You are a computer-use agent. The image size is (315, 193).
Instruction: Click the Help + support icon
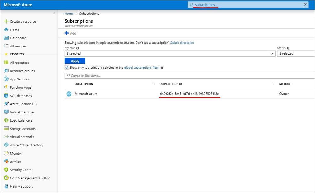6,186
